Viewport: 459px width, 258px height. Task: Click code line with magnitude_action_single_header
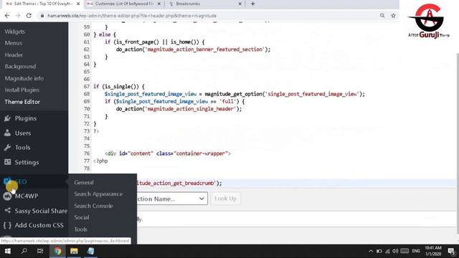179,109
